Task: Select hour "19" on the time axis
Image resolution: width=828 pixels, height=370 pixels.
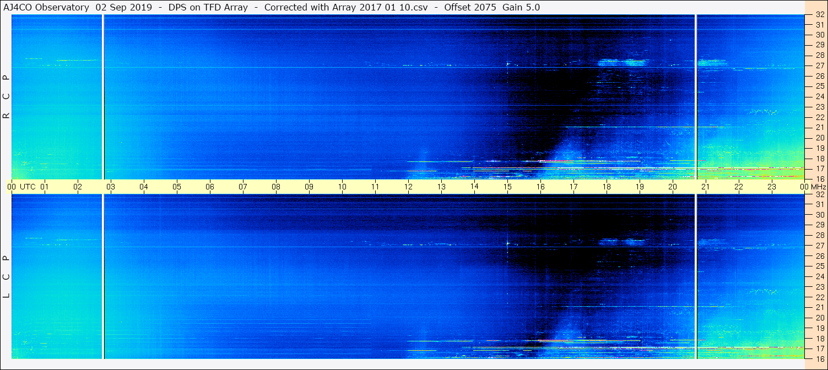Action: click(x=640, y=187)
